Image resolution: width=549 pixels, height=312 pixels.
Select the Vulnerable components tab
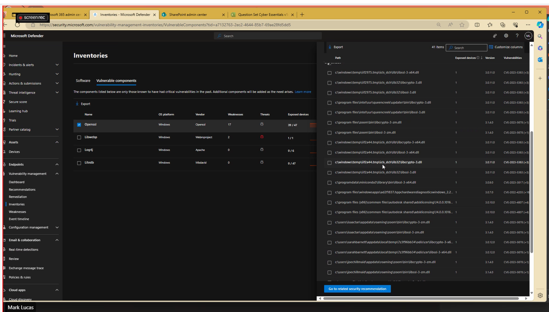116,80
